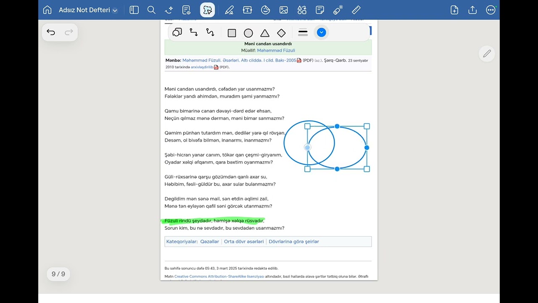
Task: Open the AI sparkle tool
Action: pos(169,10)
